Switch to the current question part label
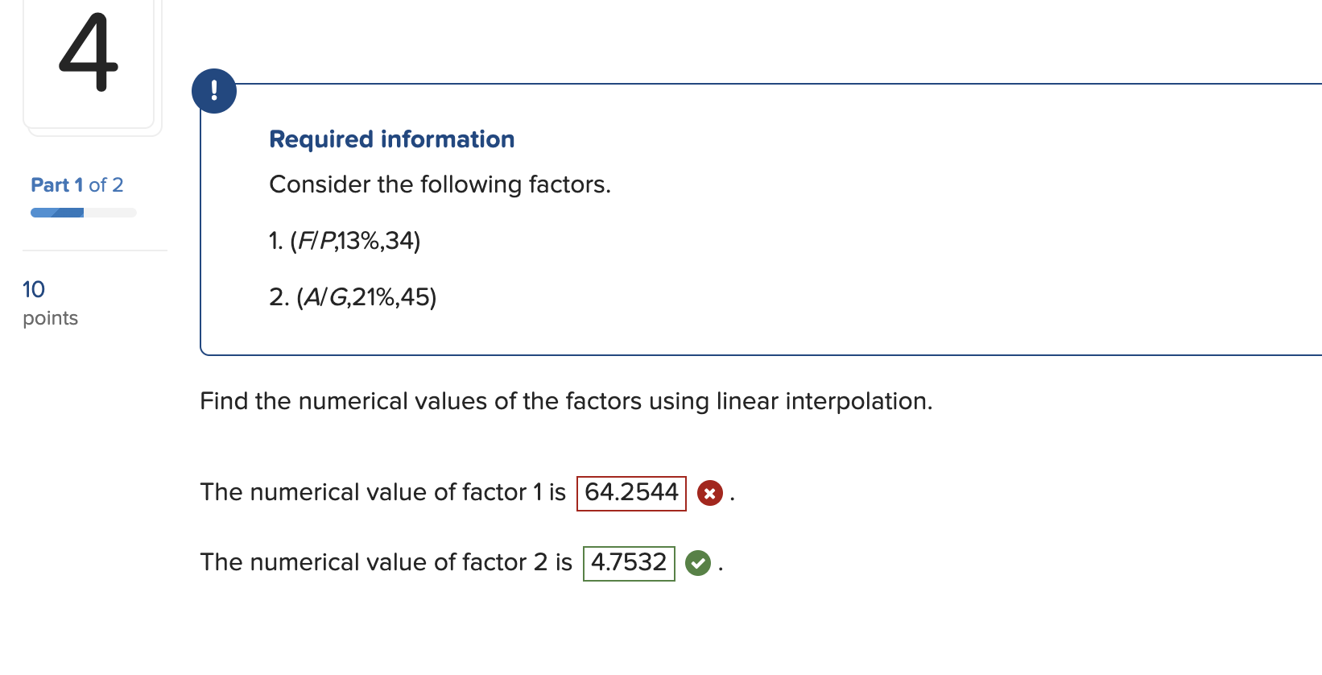 (x=76, y=184)
